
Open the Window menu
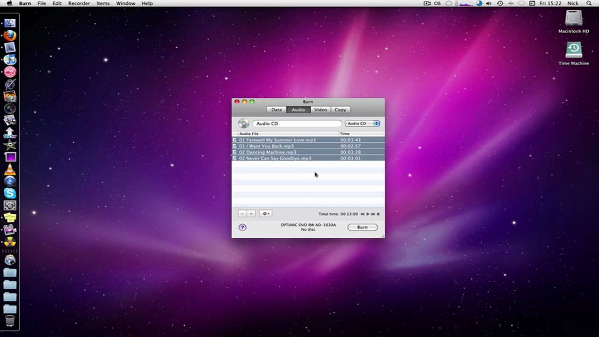(126, 3)
